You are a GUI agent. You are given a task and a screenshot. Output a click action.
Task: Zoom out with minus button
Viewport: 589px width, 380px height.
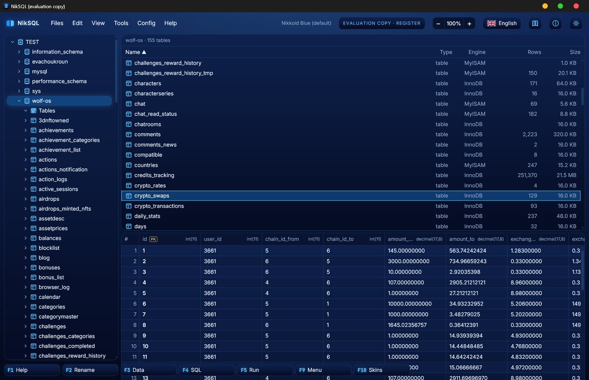pos(438,23)
